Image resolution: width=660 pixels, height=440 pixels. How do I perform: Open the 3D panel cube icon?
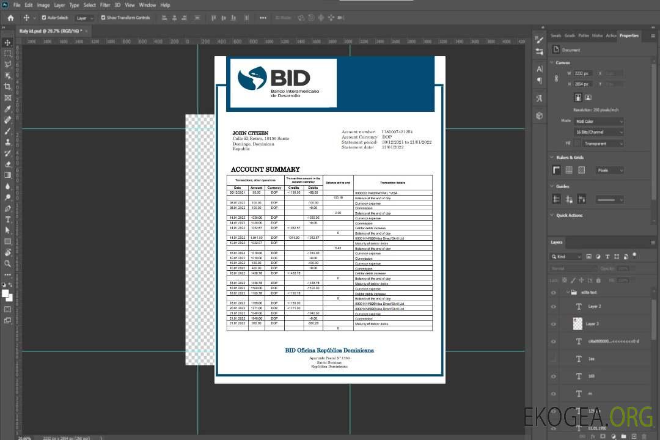click(x=540, y=116)
